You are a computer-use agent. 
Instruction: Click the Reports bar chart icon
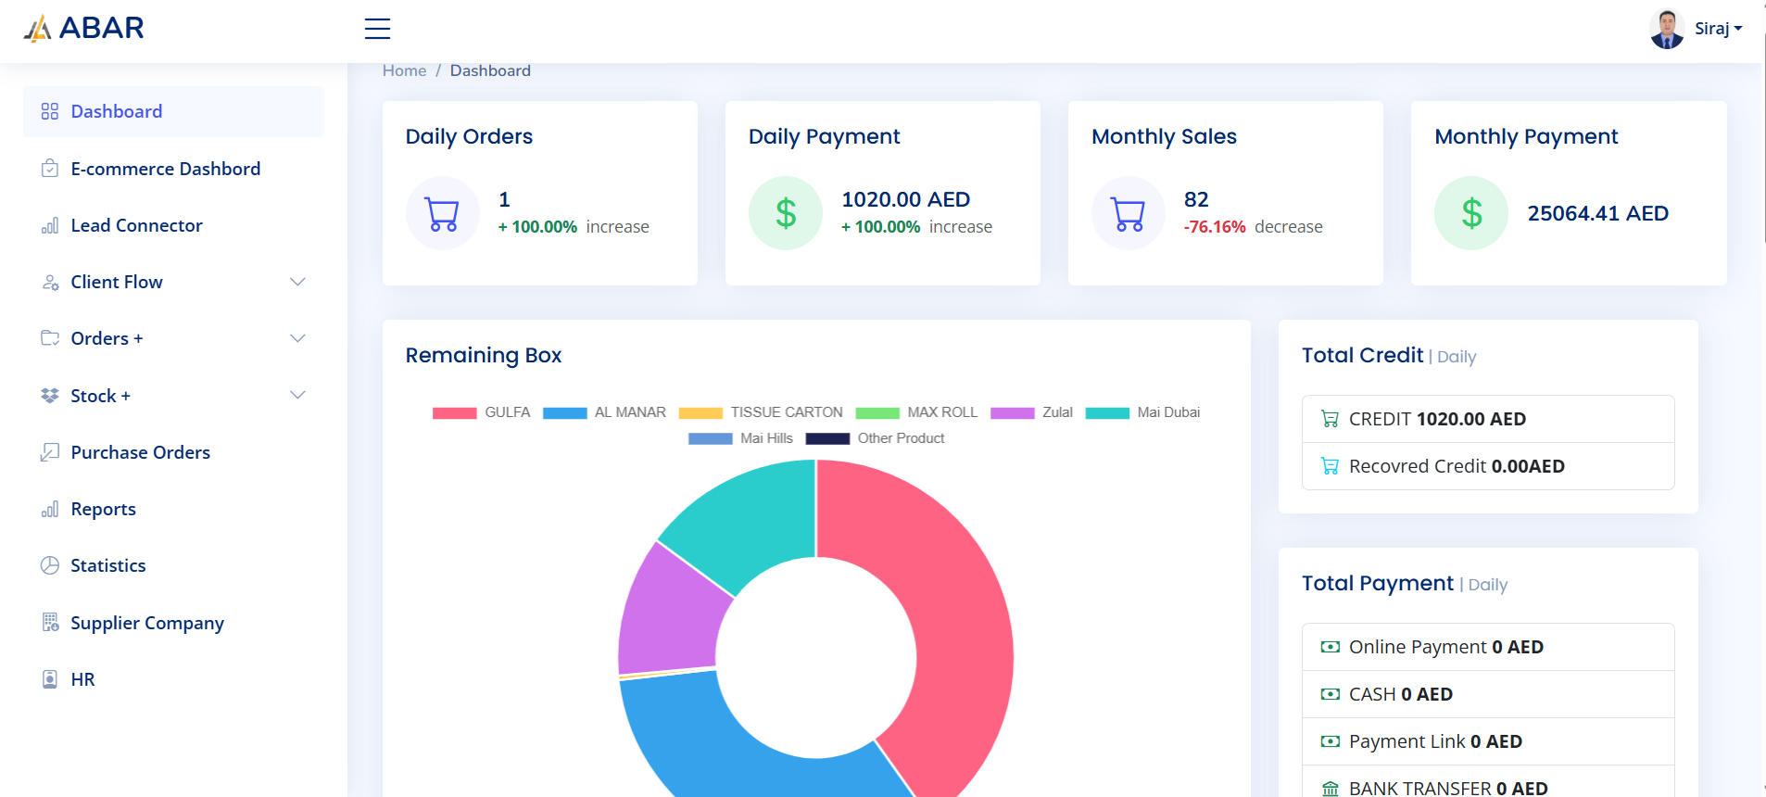(50, 509)
